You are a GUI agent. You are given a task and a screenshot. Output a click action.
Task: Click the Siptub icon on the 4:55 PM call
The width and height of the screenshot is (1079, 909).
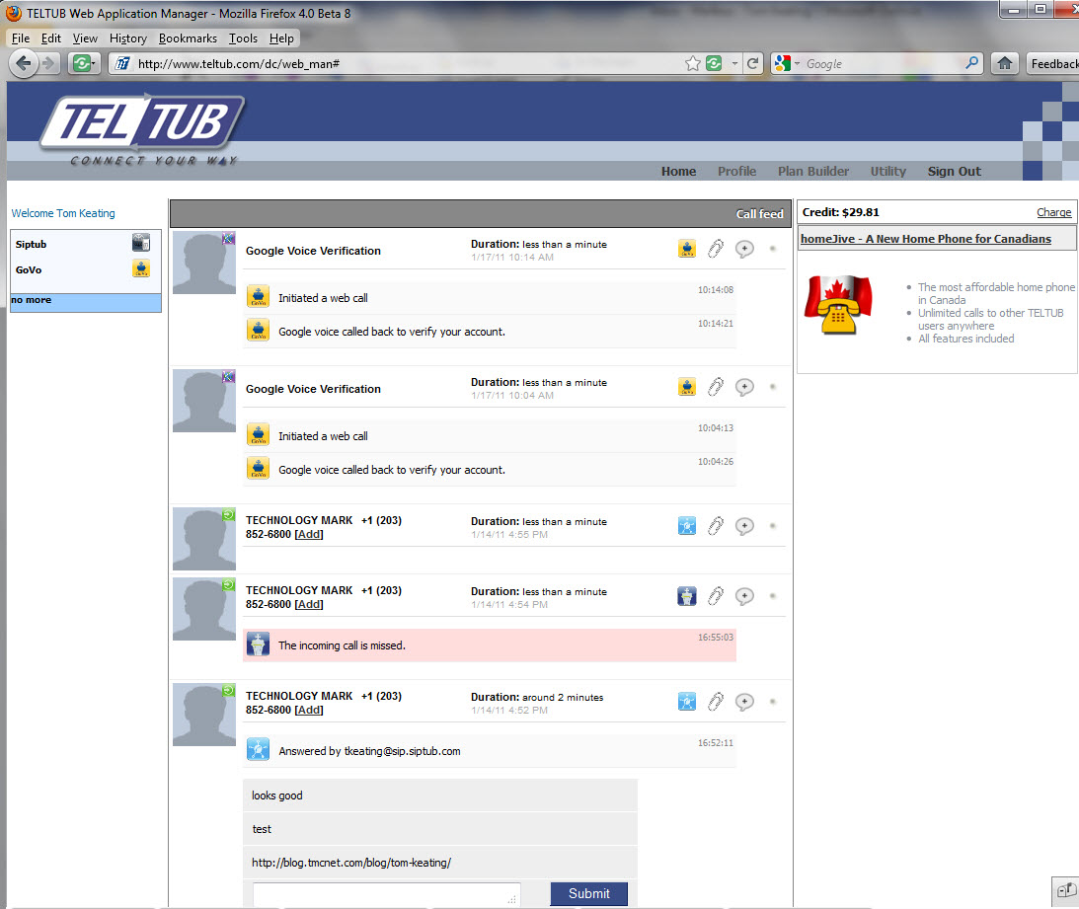coord(687,527)
